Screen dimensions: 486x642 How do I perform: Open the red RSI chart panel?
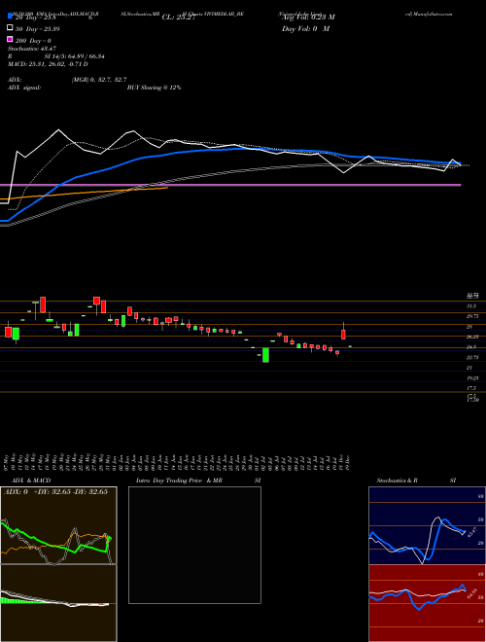coord(427,603)
